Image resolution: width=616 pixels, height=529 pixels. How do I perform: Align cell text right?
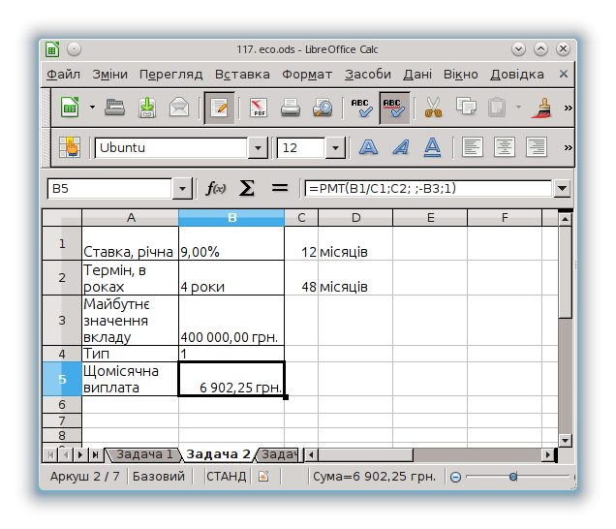[x=537, y=147]
